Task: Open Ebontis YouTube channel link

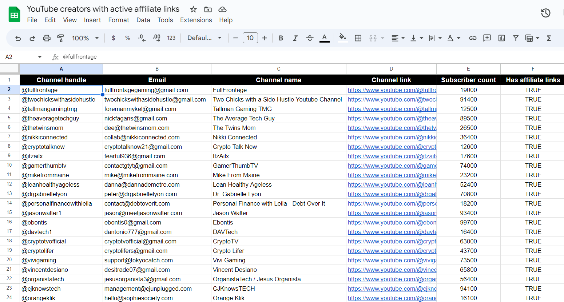Action: point(392,222)
